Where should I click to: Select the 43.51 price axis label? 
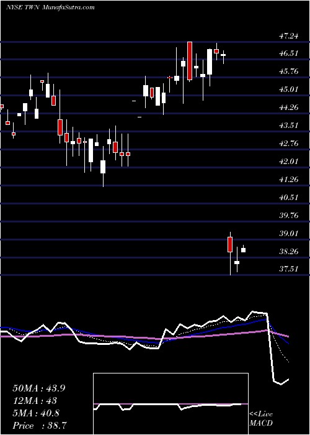(289, 126)
